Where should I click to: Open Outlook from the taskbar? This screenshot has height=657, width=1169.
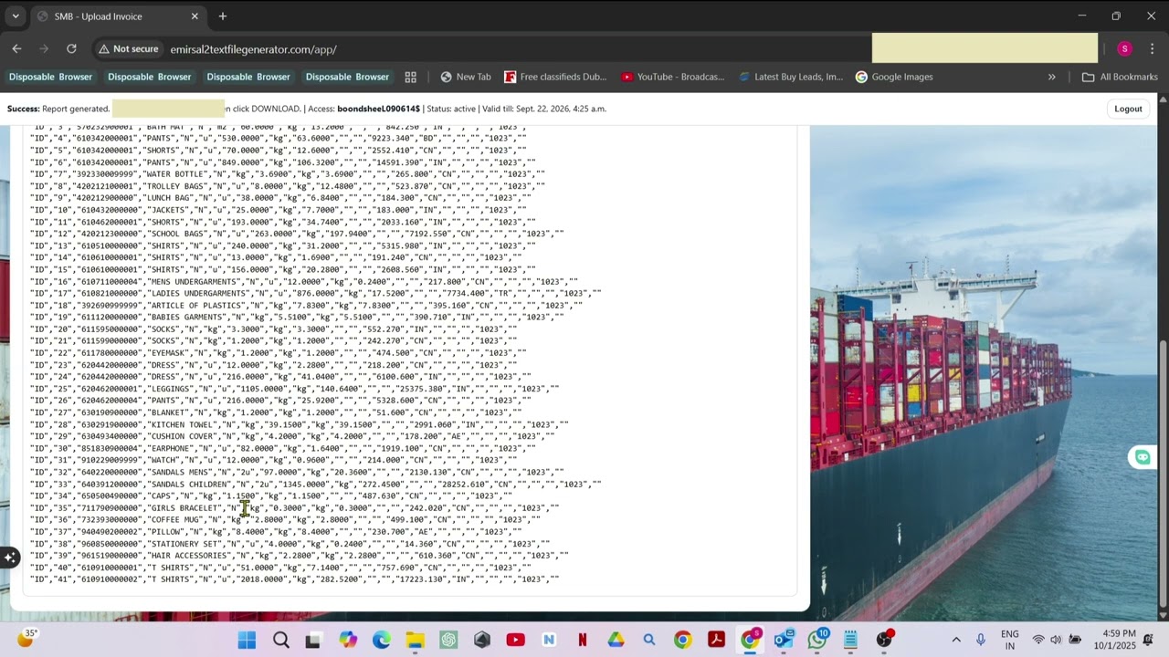[x=784, y=640]
